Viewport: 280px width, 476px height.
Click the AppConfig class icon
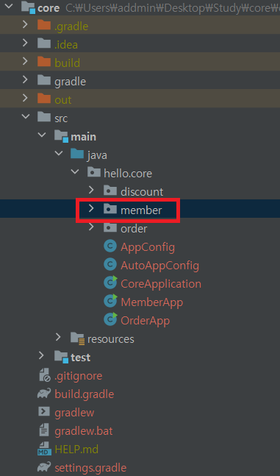coord(110,246)
